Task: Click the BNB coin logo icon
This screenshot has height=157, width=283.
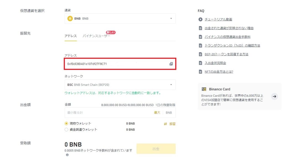Action: tap(70, 19)
